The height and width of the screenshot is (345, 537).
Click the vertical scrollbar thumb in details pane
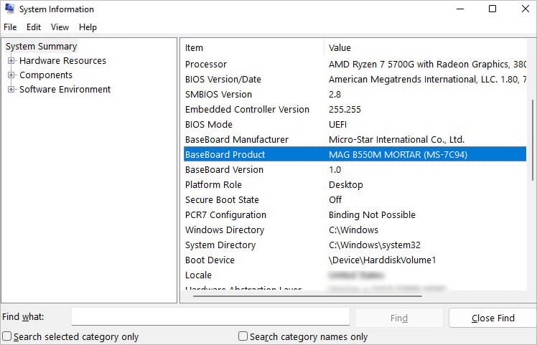tap(532, 141)
